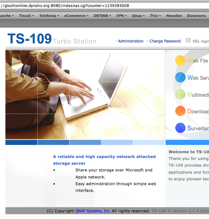Image resolution: width=209 pixels, height=219 pixels.
Task: Click the browser address bar URL field
Action: (96, 6)
